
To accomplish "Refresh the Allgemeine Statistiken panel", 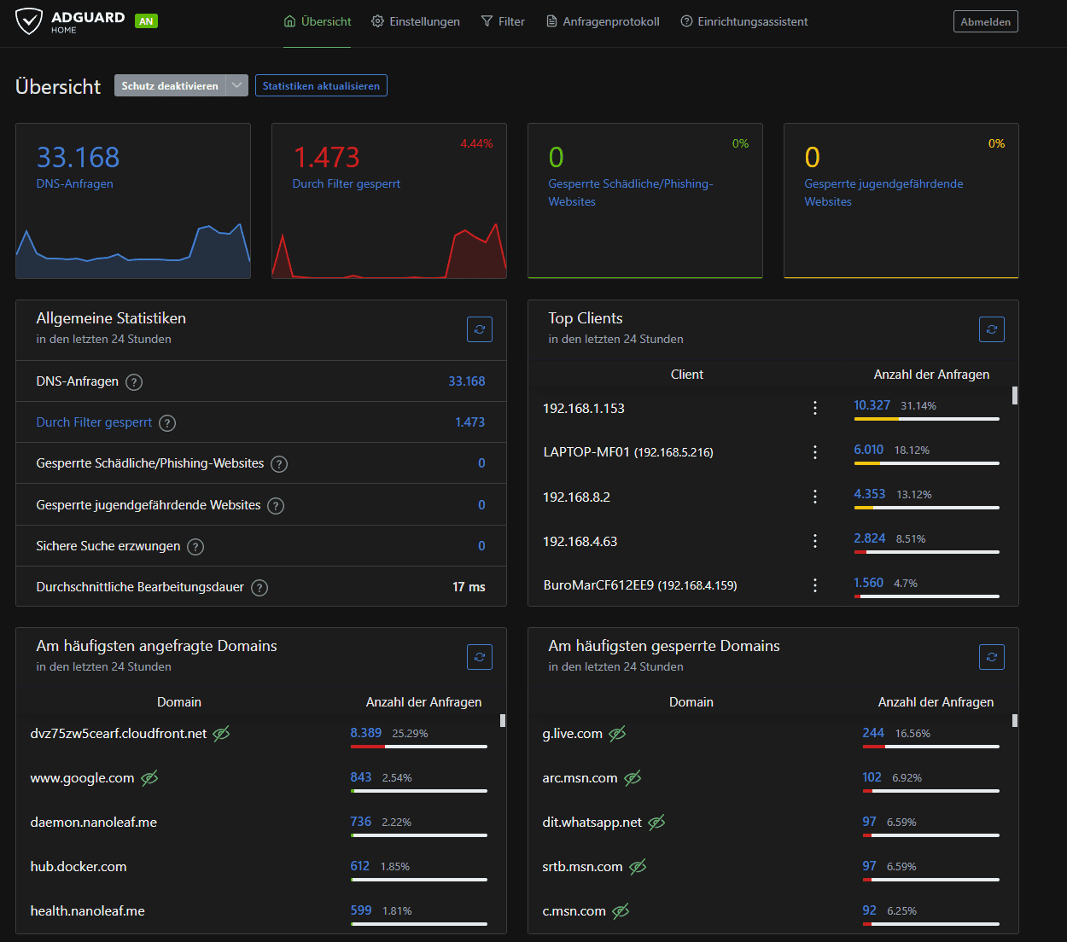I will [x=480, y=329].
